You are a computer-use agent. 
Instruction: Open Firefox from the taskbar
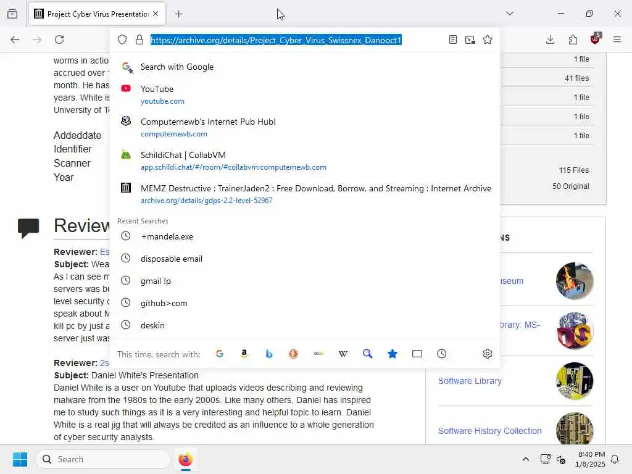185,459
